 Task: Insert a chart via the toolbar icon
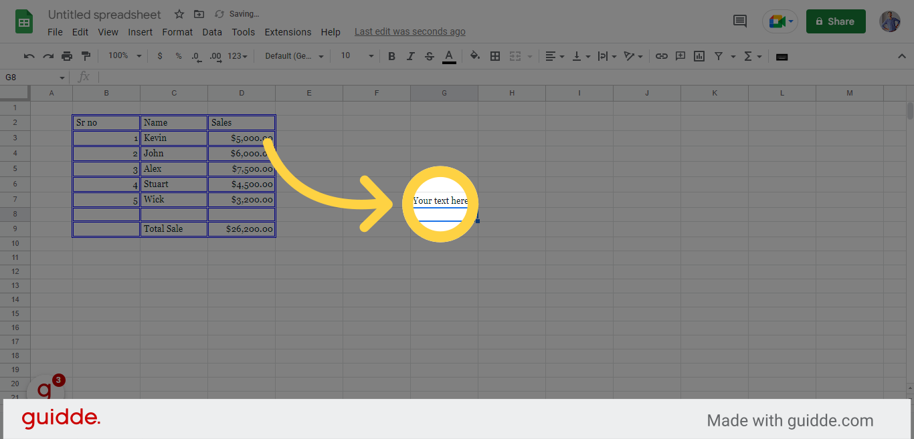click(699, 56)
